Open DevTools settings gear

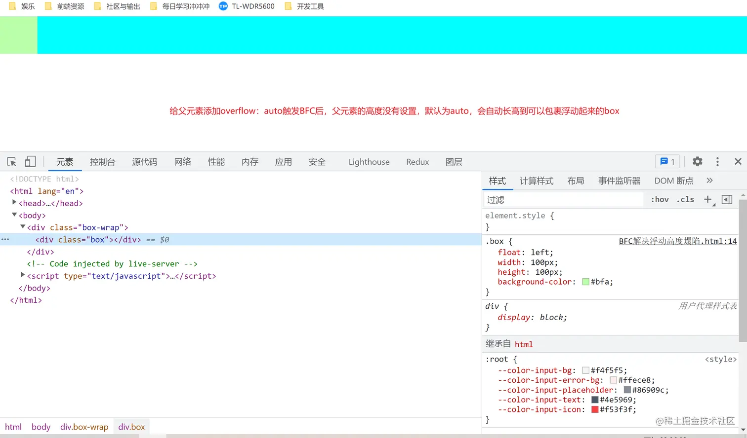(698, 161)
